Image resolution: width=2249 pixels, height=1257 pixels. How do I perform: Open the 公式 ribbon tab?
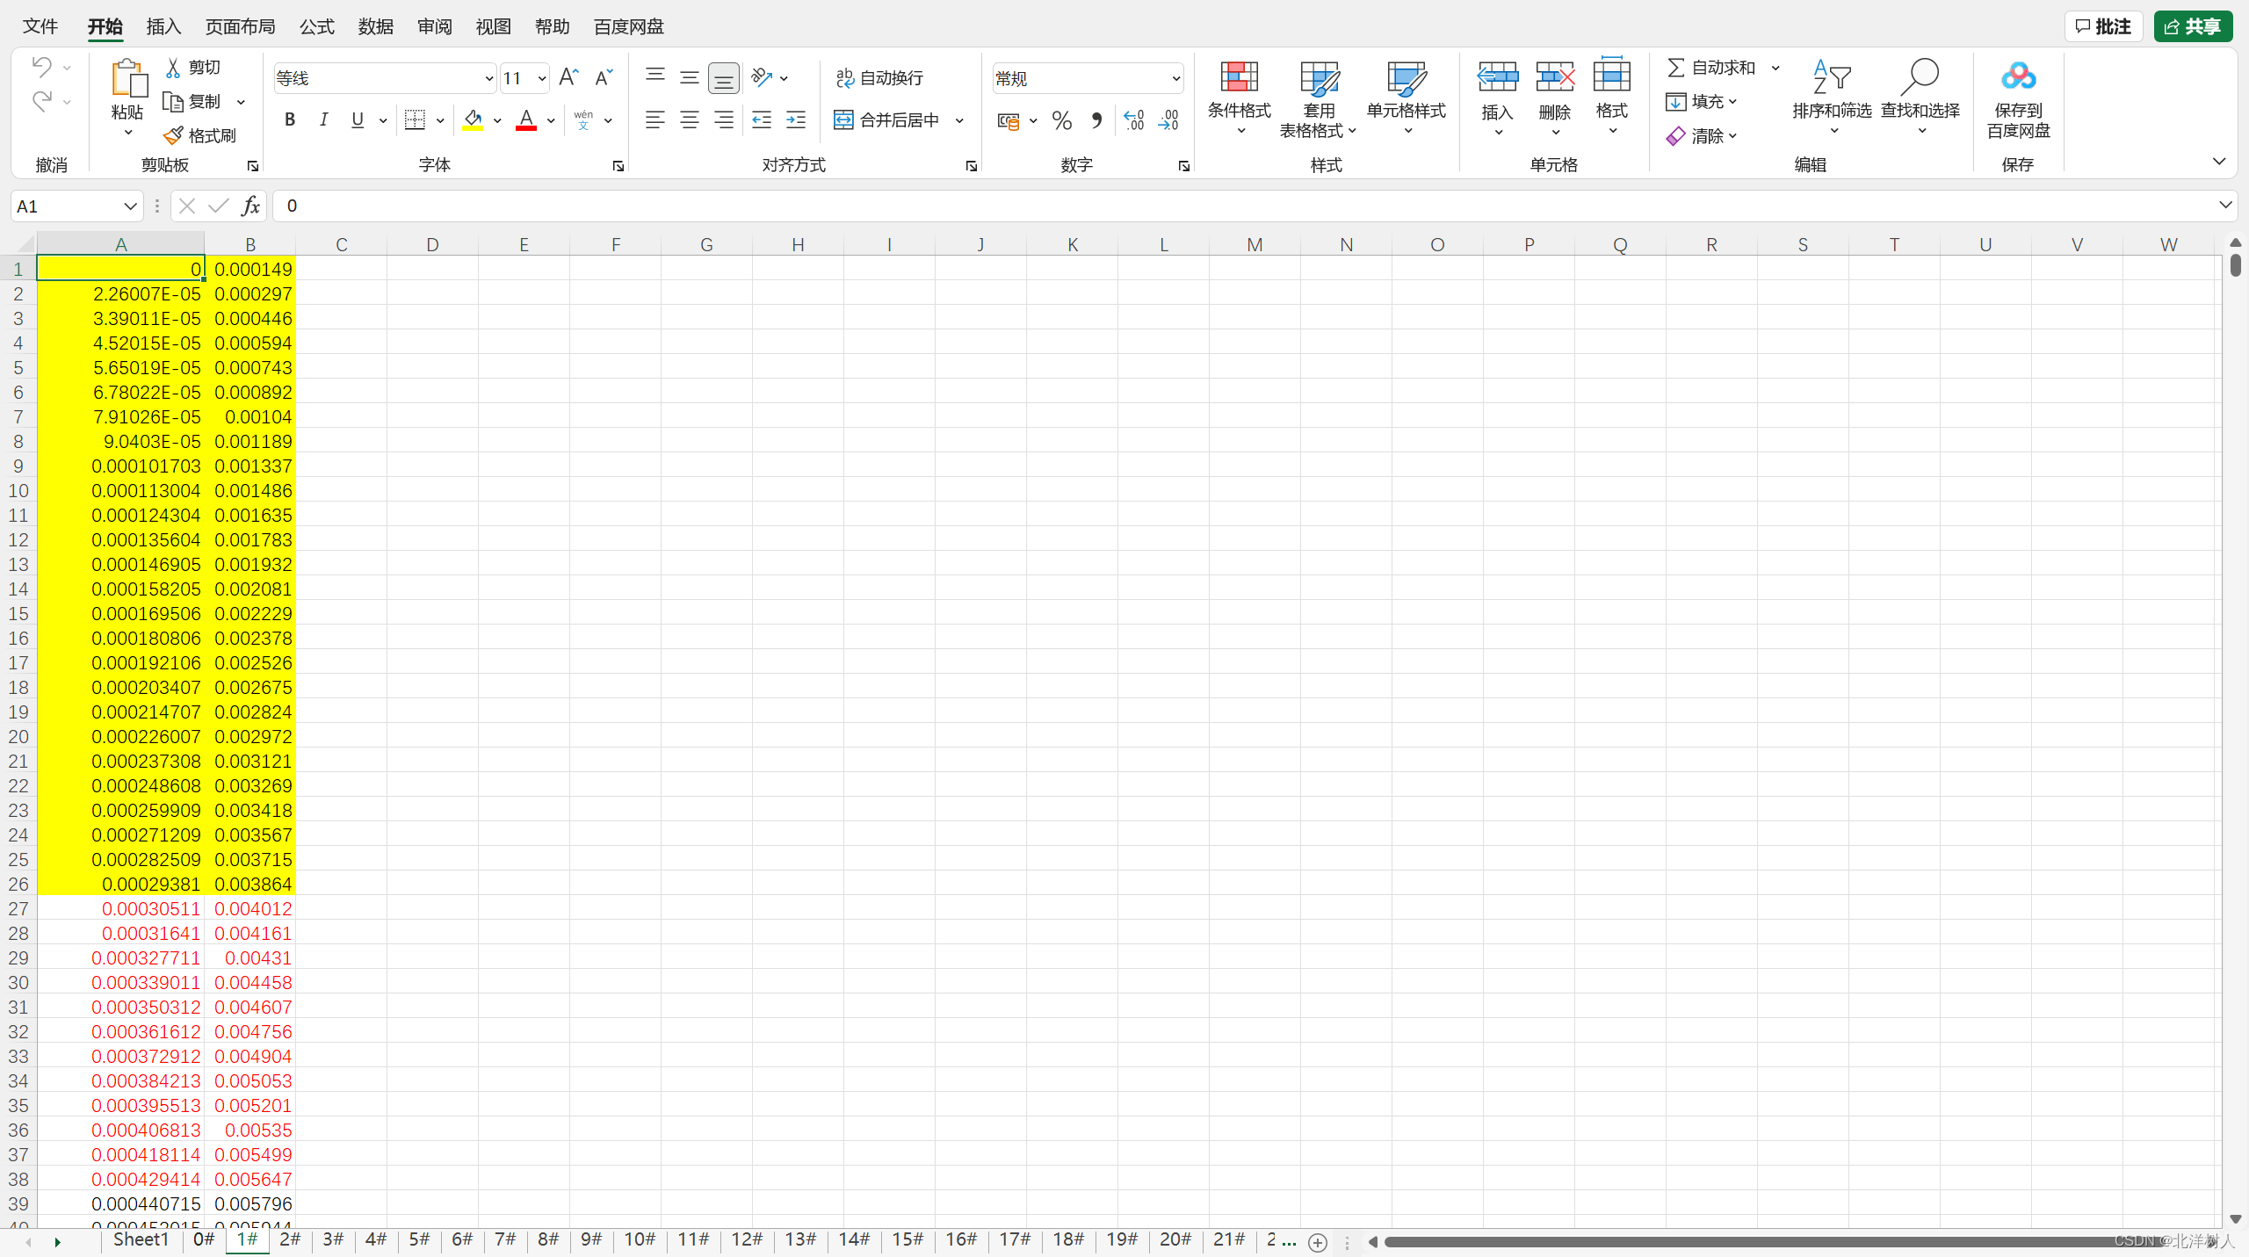point(316,26)
